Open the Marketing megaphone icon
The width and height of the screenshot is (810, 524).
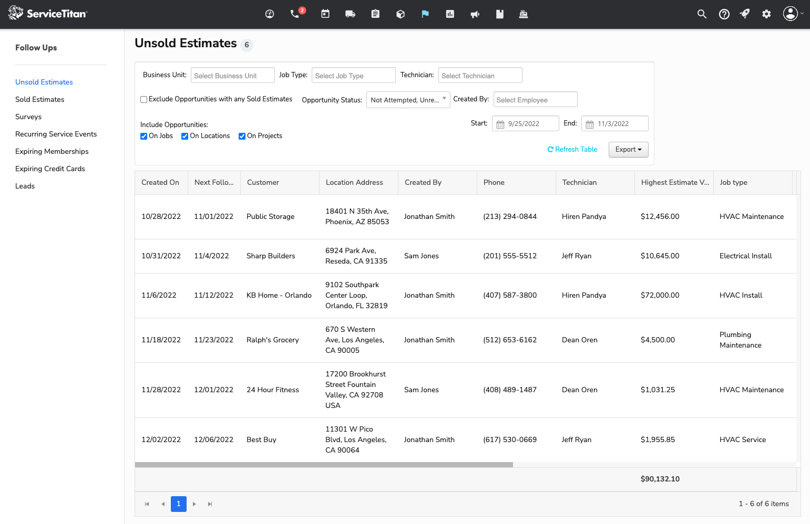[x=475, y=14]
